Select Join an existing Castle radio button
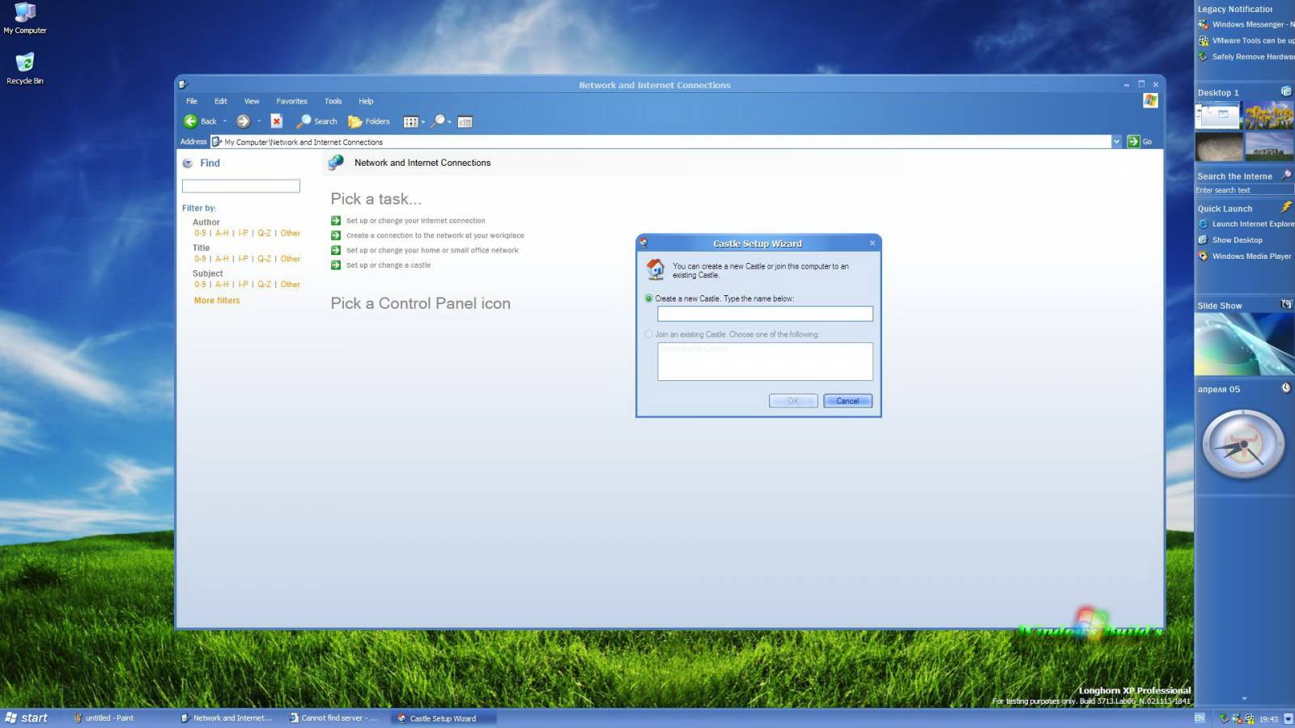 (648, 334)
